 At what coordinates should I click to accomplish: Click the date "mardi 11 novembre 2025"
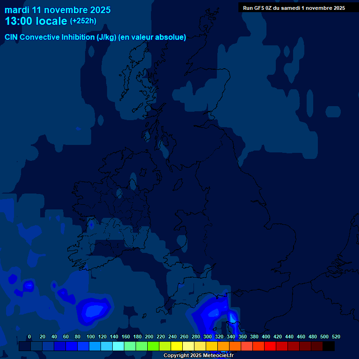(x=57, y=10)
